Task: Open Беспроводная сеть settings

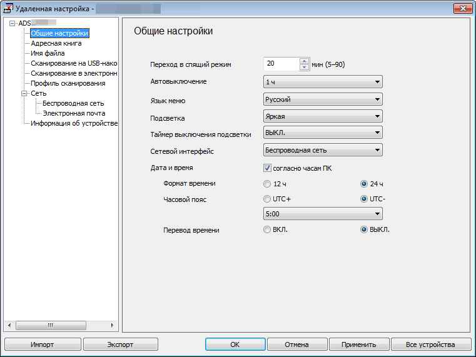Action: (x=73, y=103)
